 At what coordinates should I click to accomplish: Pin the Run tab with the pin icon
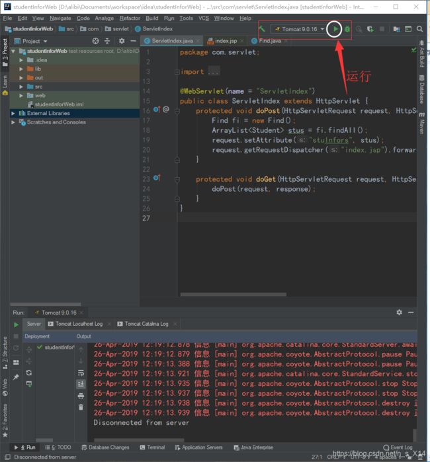click(16, 377)
